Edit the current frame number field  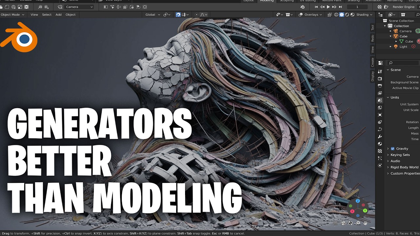click(357, 7)
